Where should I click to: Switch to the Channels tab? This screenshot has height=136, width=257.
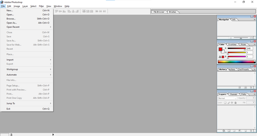(233, 94)
